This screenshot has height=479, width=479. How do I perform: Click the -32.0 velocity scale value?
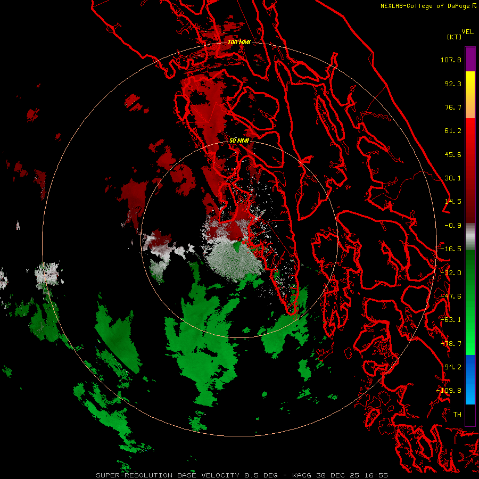[x=451, y=273]
